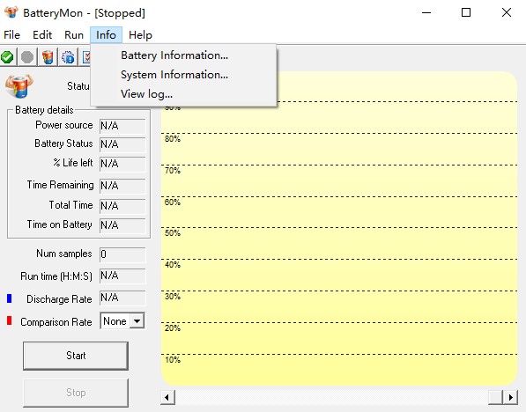Viewport: 526px width, 412px height.
Task: Close the BatteryMon window
Action: (507, 12)
